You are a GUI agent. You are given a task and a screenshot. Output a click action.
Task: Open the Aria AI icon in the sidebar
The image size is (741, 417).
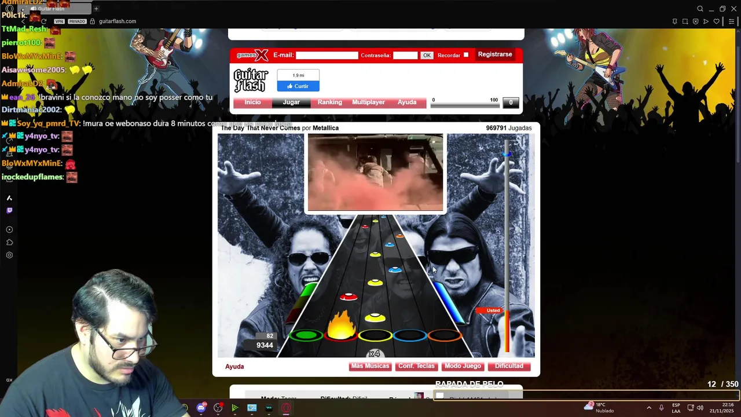click(x=9, y=198)
